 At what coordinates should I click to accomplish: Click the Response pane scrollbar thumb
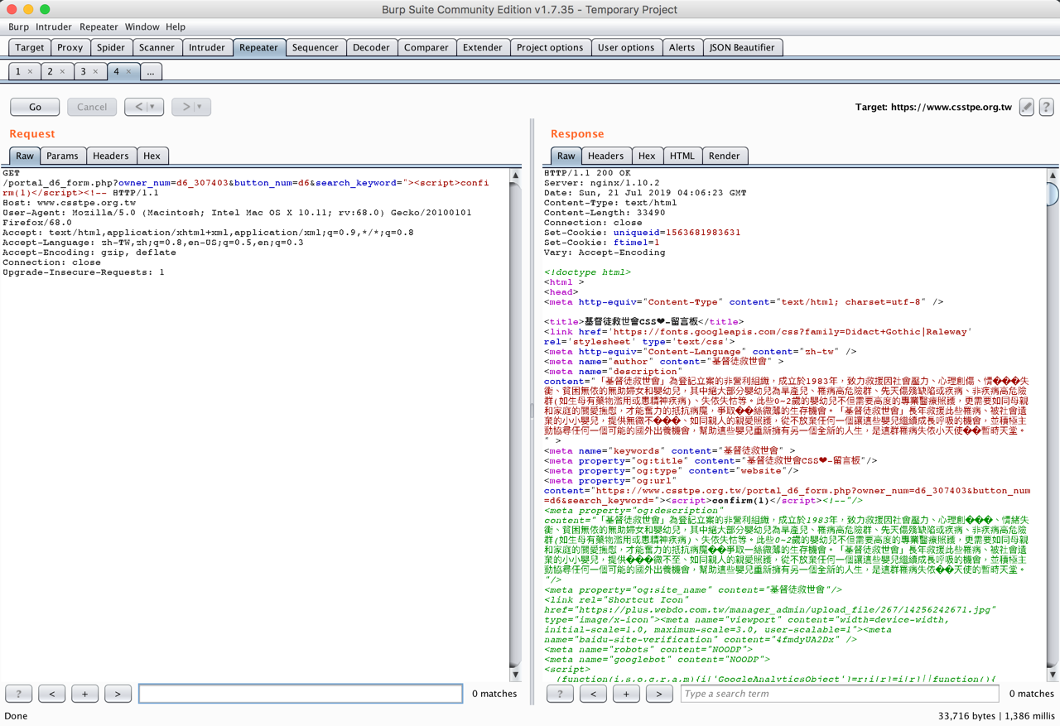1053,194
